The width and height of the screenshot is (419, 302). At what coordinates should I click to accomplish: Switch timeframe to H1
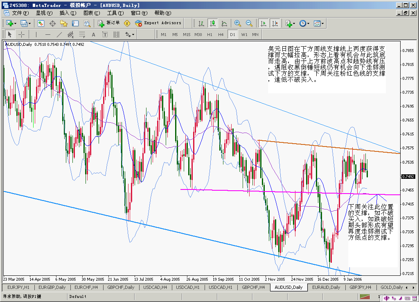(x=209, y=34)
